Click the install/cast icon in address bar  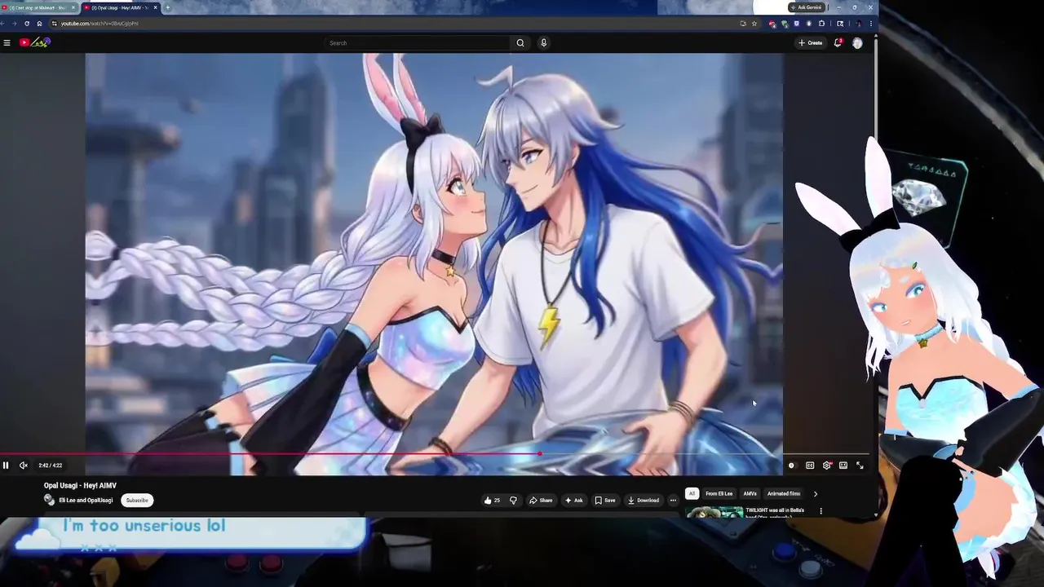click(743, 24)
